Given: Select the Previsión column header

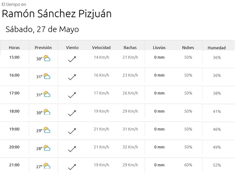Looking at the screenshot, I should click(43, 48).
